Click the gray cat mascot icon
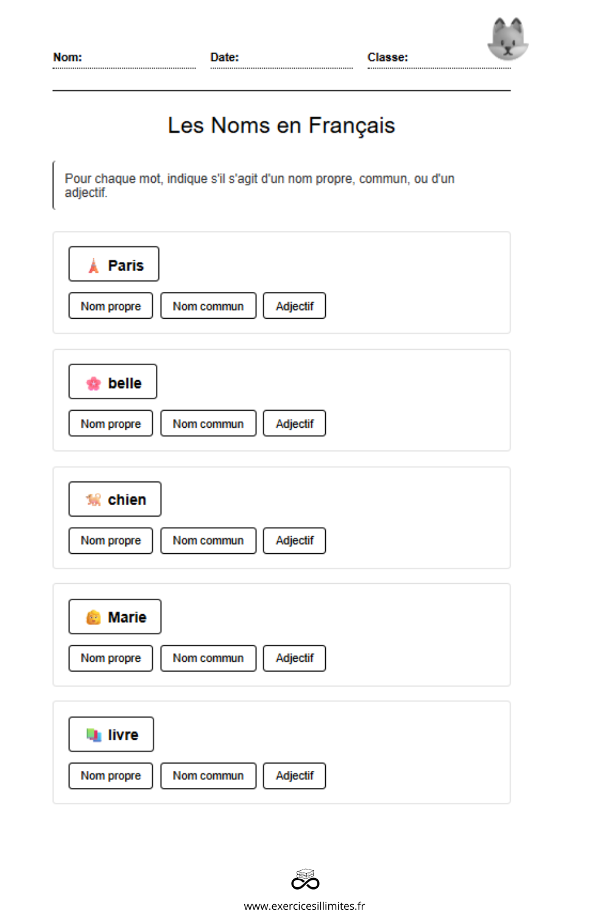Screen dimensions: 609x914 click(508, 39)
